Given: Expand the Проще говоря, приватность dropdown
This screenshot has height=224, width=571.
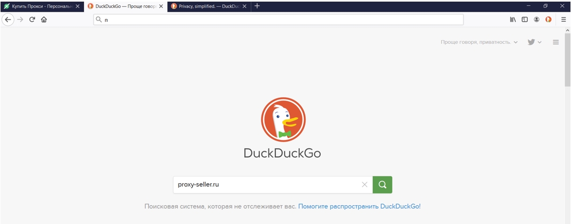Looking at the screenshot, I should 479,42.
